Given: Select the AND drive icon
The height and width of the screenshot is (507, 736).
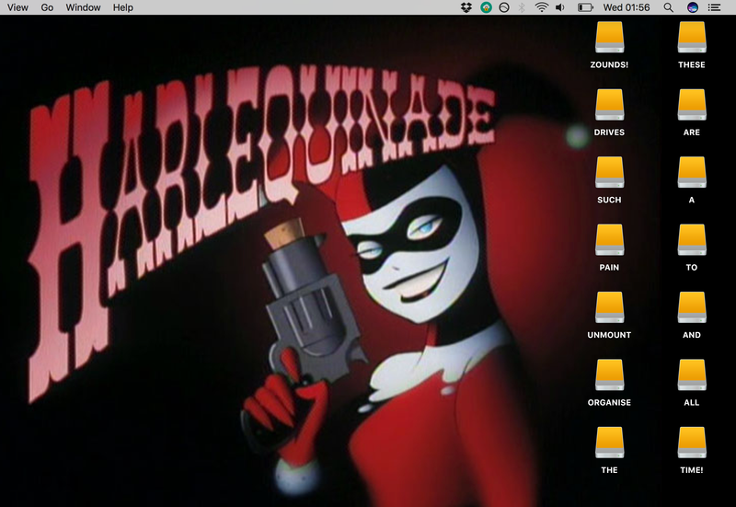Looking at the screenshot, I should 692,307.
